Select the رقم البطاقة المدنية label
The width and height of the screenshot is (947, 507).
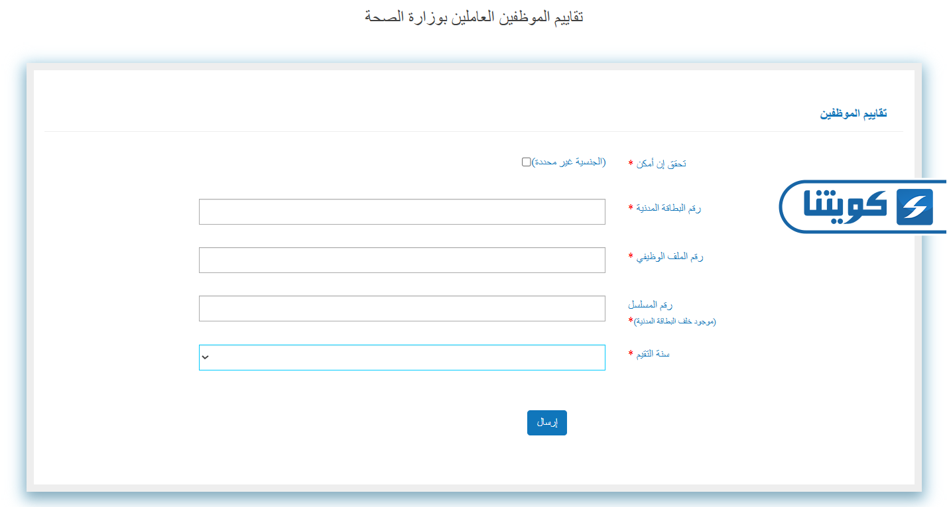668,208
